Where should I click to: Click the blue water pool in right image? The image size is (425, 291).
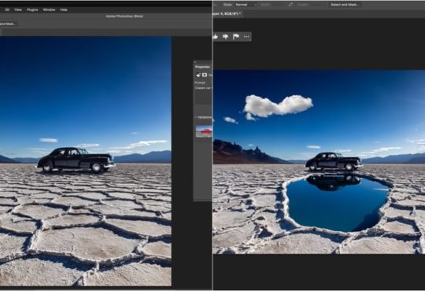click(338, 203)
